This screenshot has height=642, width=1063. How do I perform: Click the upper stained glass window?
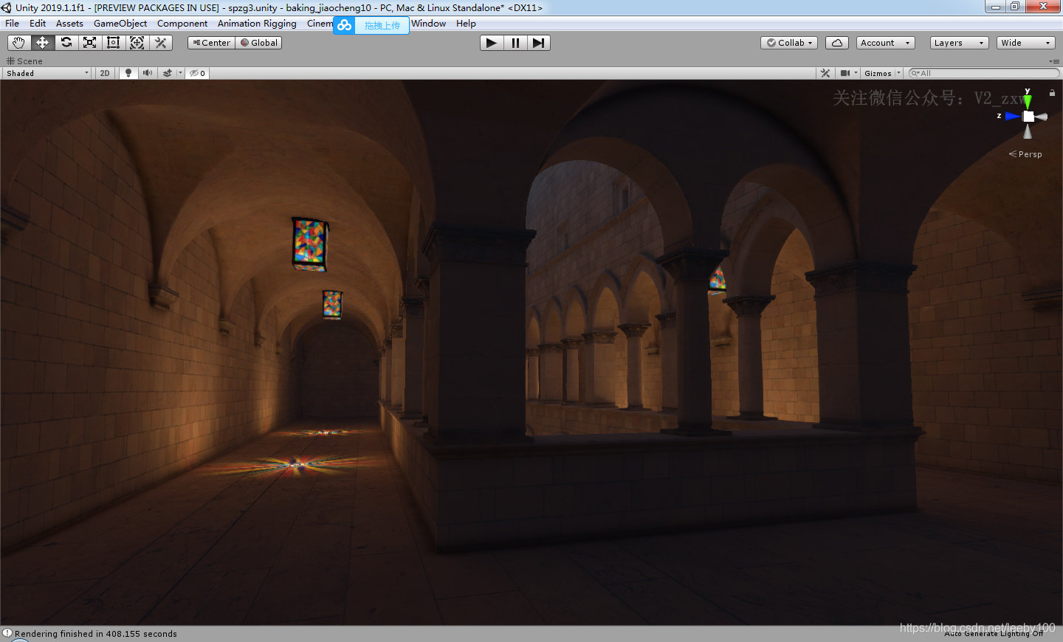[310, 244]
